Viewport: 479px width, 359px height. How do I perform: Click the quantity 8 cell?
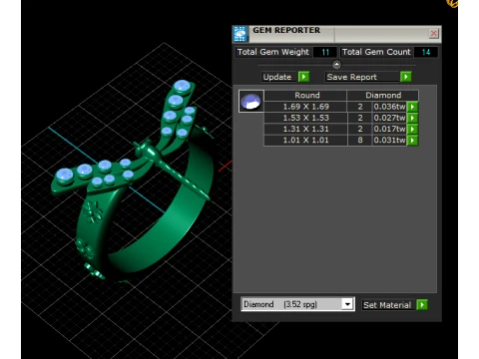pos(360,140)
